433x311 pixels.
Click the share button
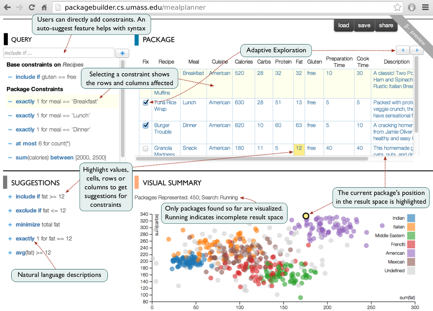click(386, 26)
